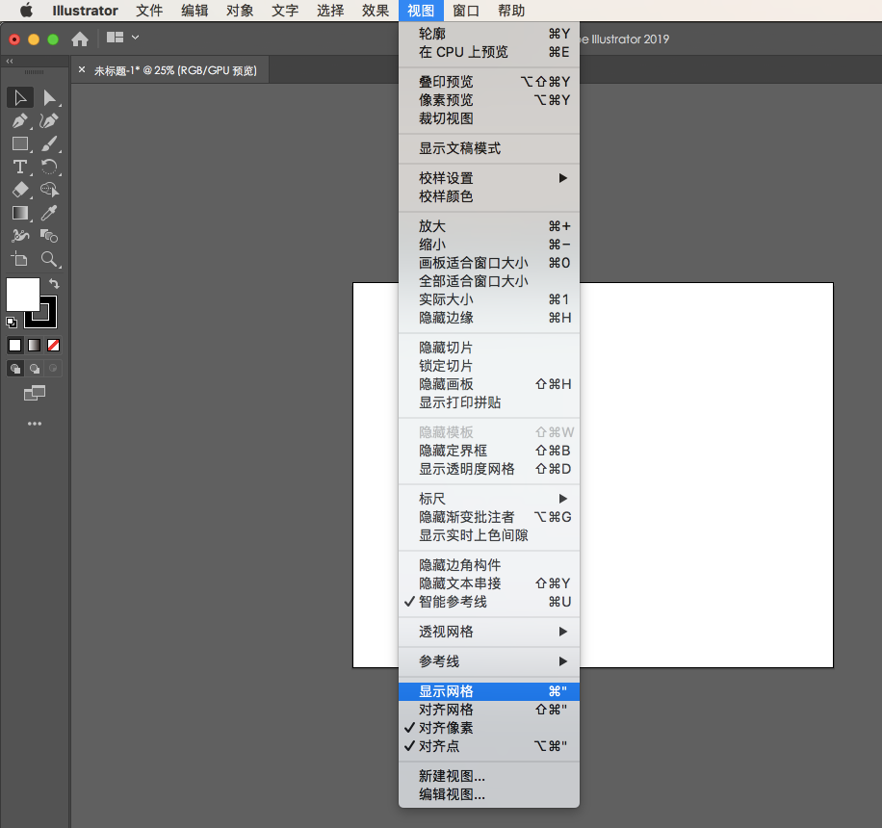Select the Eyedropper tool
Image resolution: width=882 pixels, height=828 pixels.
point(49,213)
